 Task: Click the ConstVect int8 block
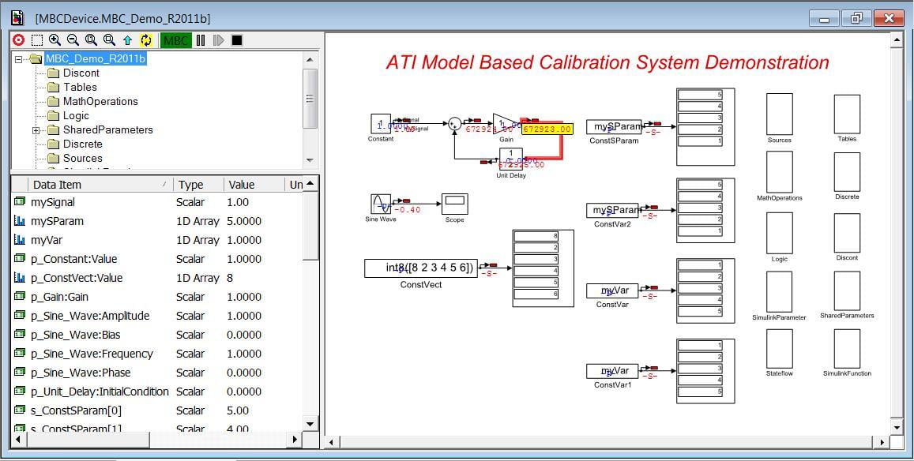[x=421, y=268]
